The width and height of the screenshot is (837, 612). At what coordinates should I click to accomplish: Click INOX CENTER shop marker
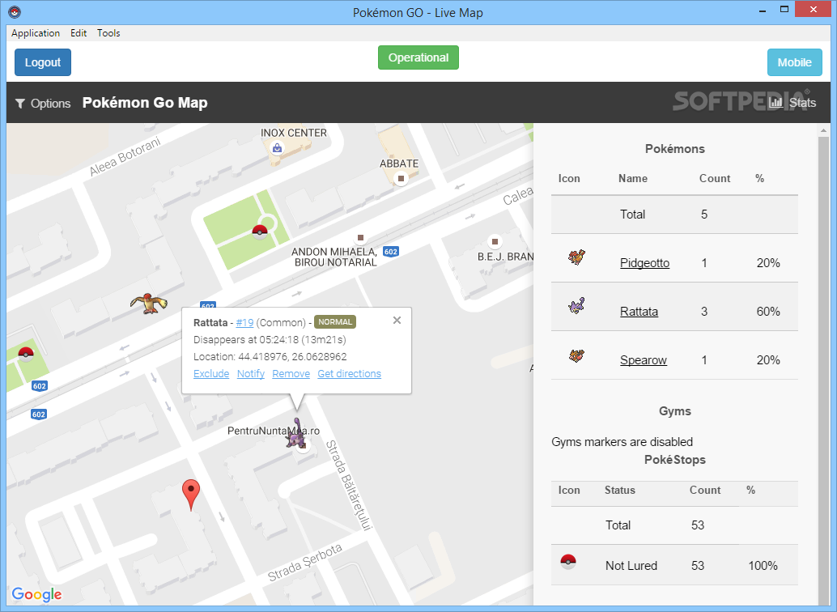click(x=277, y=148)
